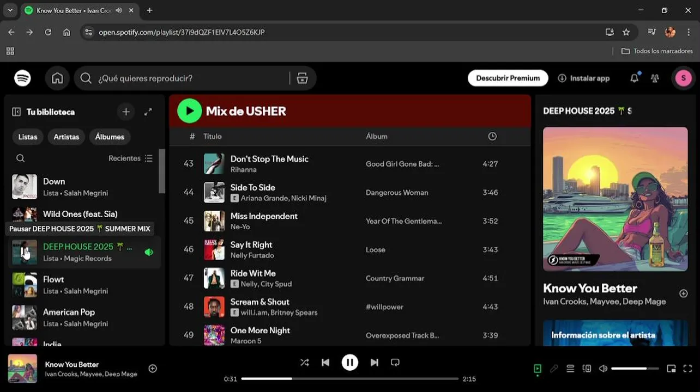
Task: Open the playback queue
Action: point(570,369)
